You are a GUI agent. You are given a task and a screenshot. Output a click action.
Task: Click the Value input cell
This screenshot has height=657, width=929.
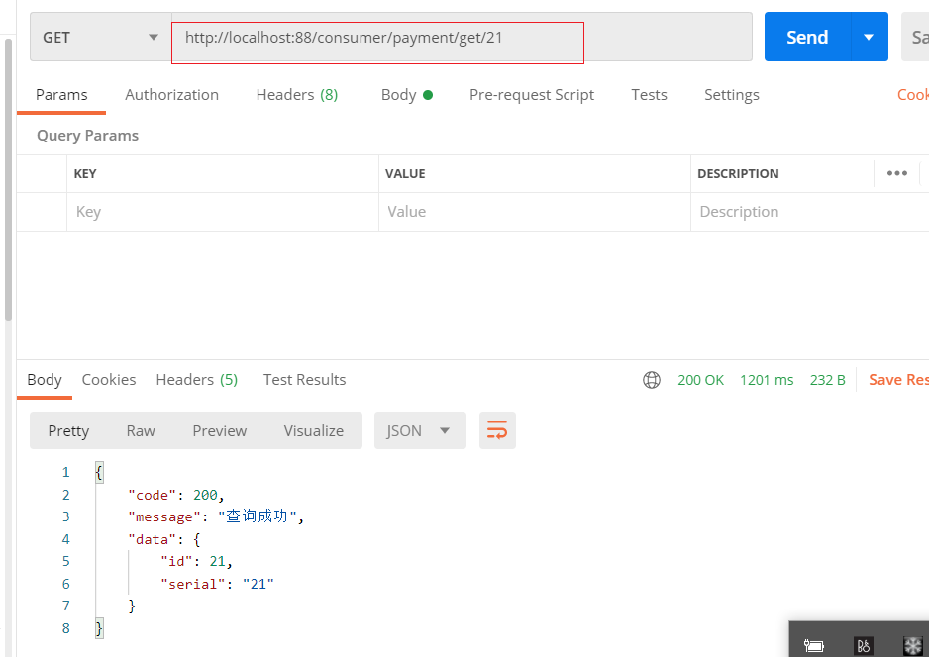[x=535, y=212]
